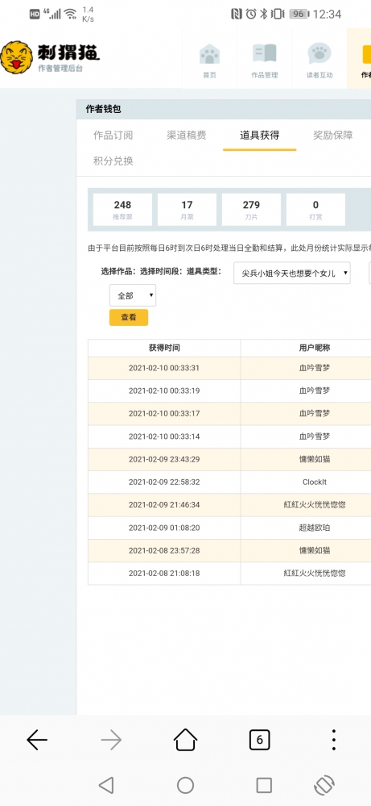Click 血吟雪梦 in the 00:33:31 row

click(x=315, y=368)
